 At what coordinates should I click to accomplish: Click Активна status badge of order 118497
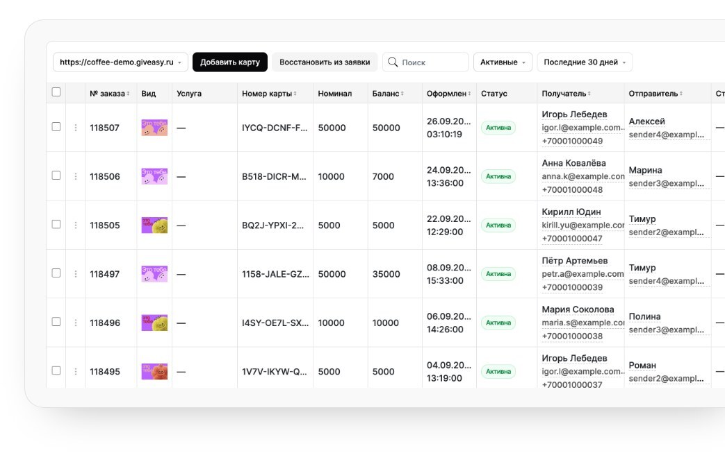pos(498,274)
